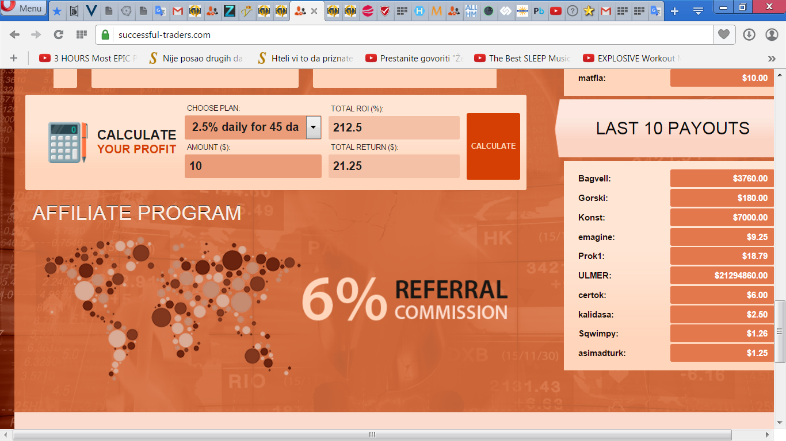Open the tab list menu in tab bar
The height and width of the screenshot is (441, 786).
[x=698, y=11]
